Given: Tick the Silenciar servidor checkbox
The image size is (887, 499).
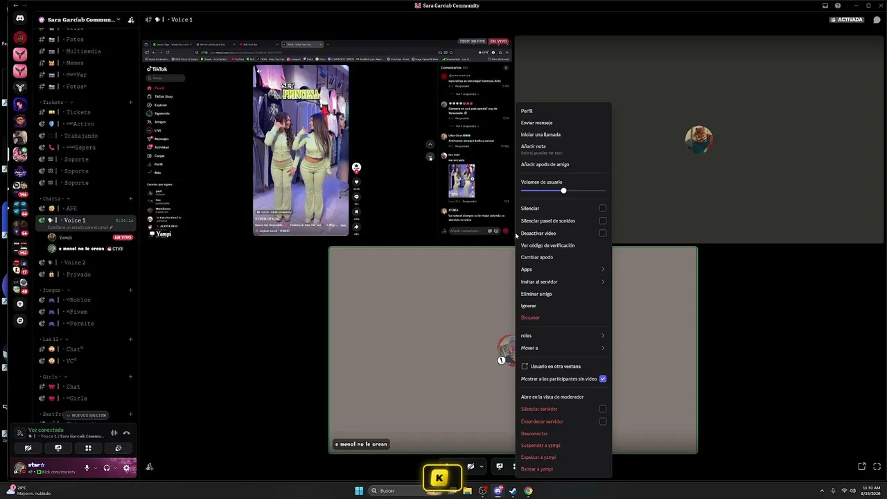Looking at the screenshot, I should coord(603,409).
